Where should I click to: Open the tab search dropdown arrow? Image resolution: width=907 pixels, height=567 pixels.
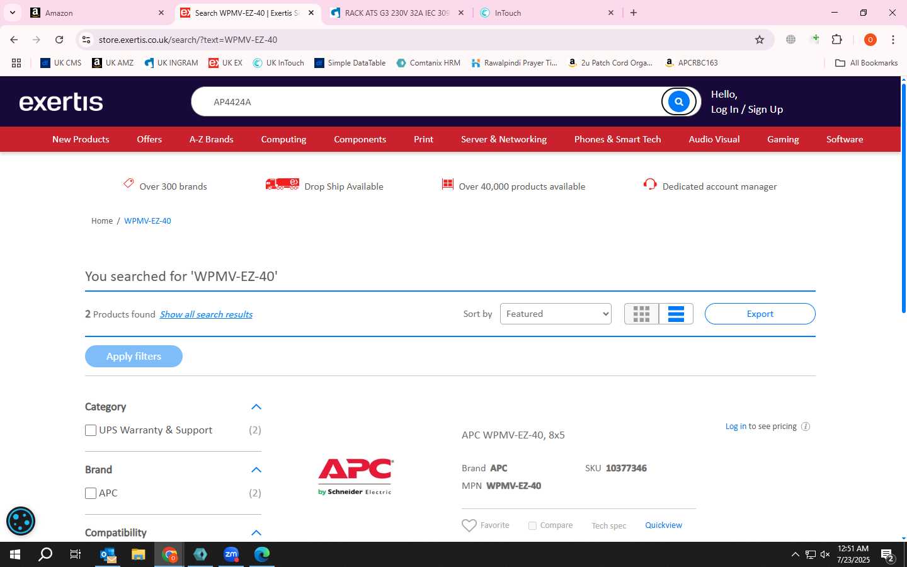pos(12,13)
